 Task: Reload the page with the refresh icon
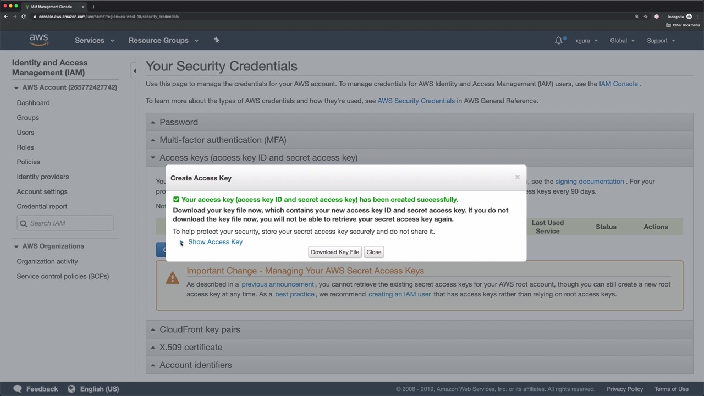24,16
